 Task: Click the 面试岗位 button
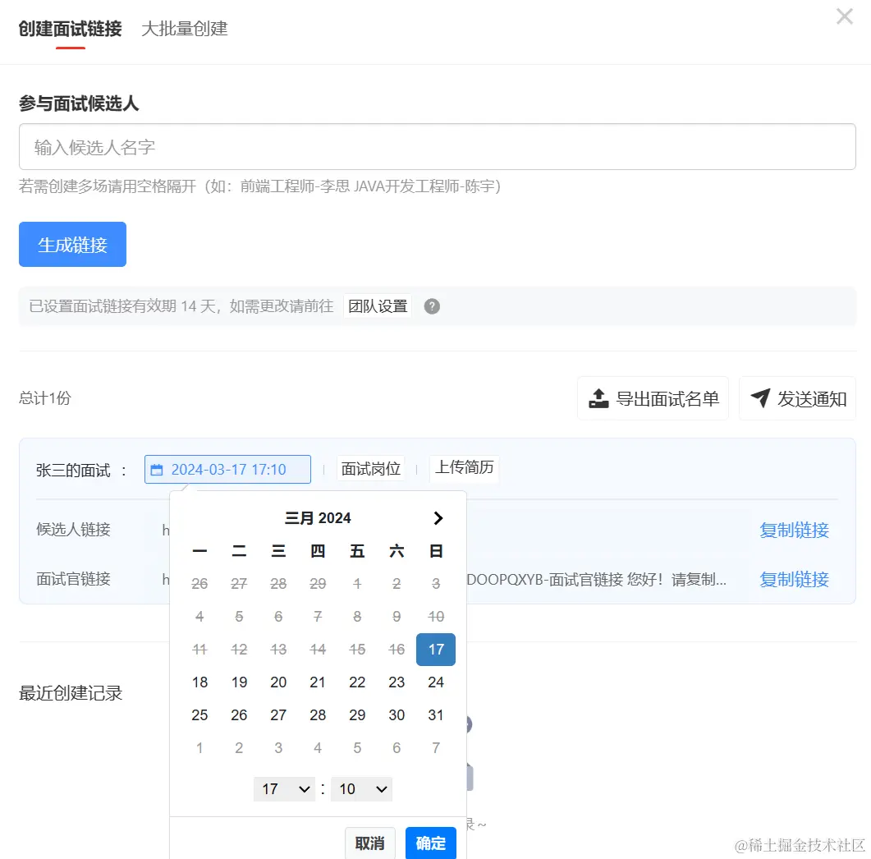point(370,469)
